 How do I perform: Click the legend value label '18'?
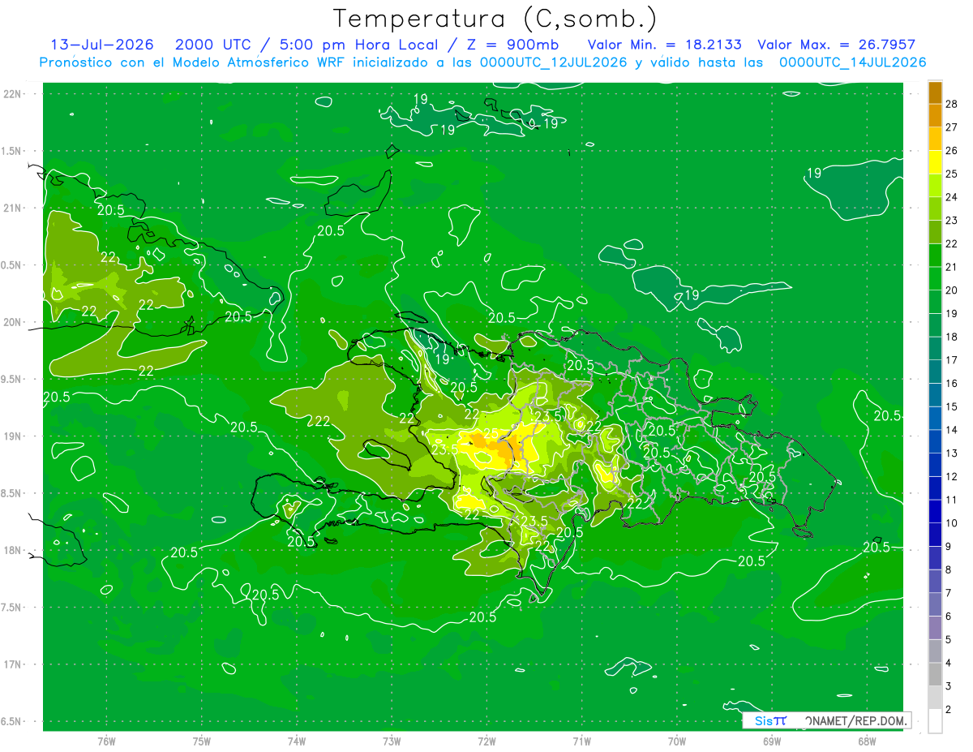(x=952, y=337)
